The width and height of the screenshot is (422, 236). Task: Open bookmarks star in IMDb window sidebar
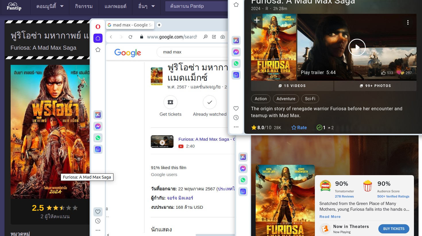[236, 5]
